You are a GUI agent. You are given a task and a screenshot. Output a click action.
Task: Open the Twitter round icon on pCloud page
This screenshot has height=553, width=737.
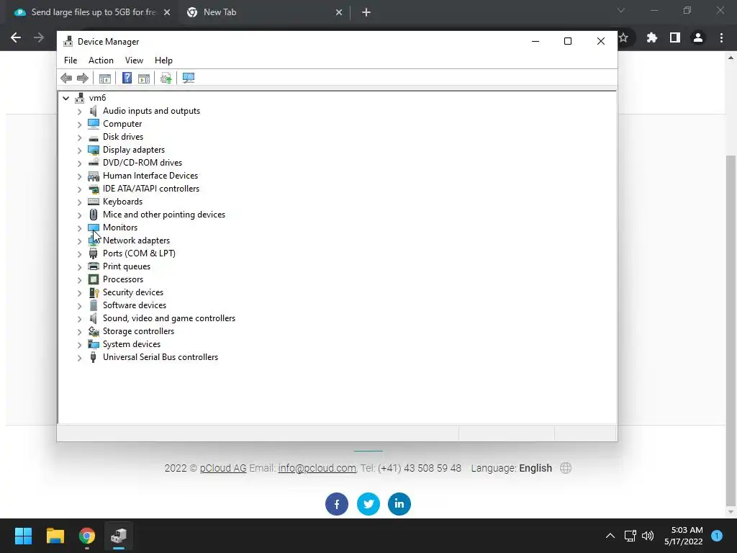coord(368,504)
